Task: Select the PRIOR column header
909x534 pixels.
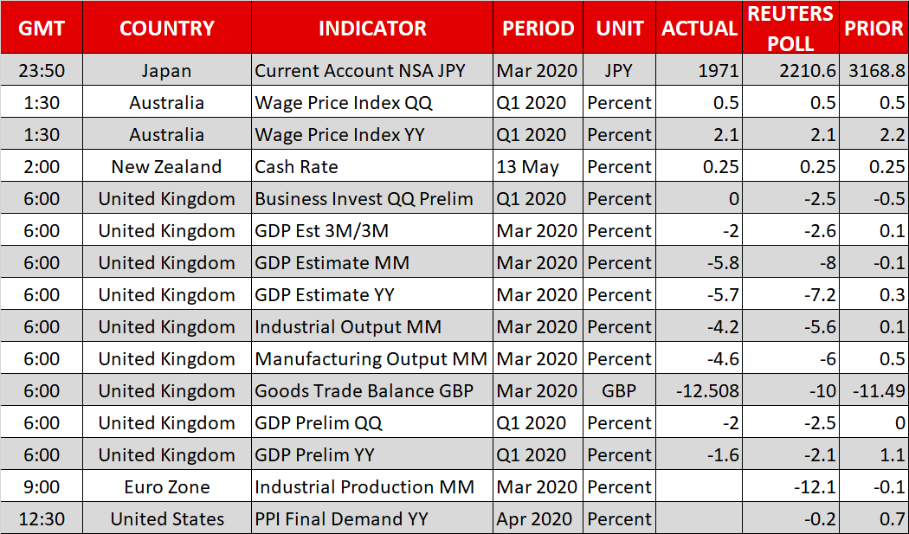Action: (x=874, y=29)
